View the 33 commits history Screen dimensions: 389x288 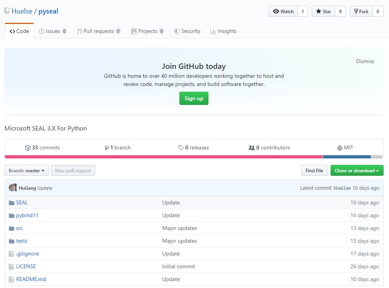pos(43,147)
